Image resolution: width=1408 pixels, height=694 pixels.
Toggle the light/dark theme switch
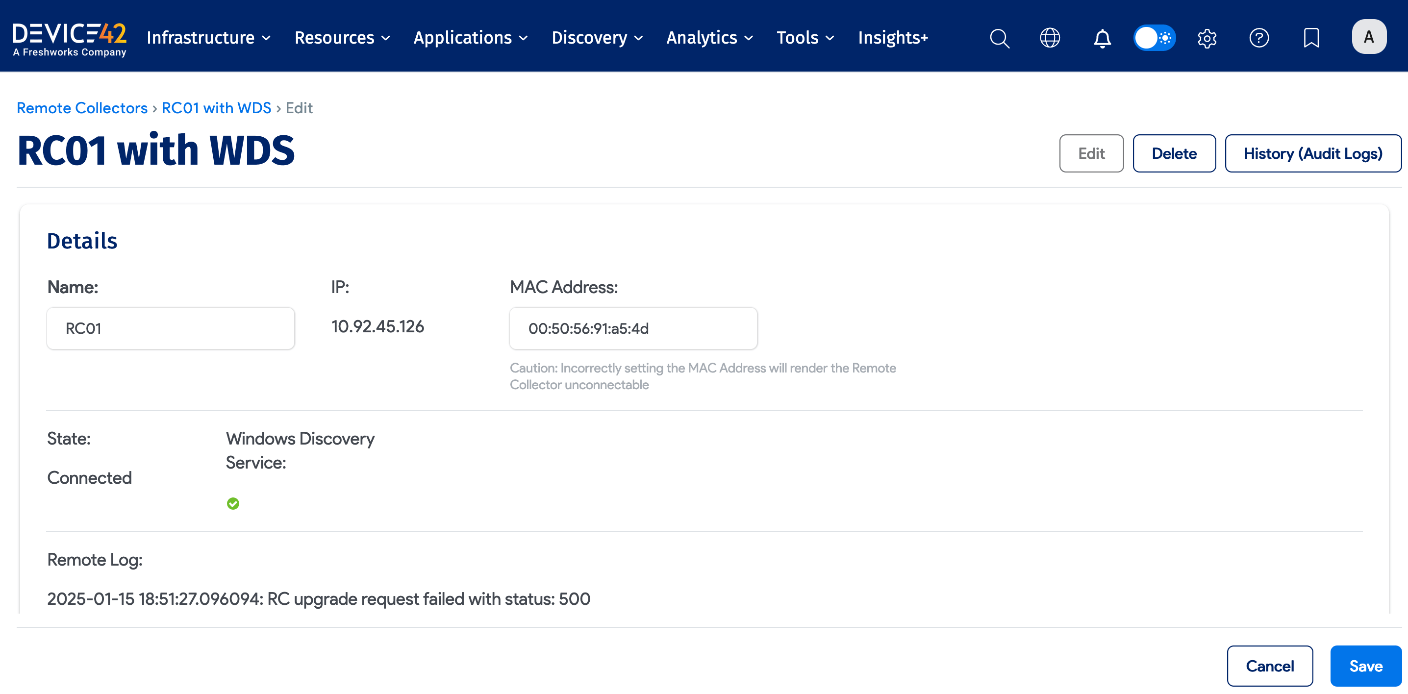coord(1155,38)
